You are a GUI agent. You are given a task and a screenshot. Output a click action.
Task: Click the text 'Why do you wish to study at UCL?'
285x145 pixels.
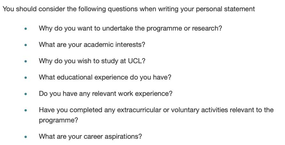click(x=92, y=61)
